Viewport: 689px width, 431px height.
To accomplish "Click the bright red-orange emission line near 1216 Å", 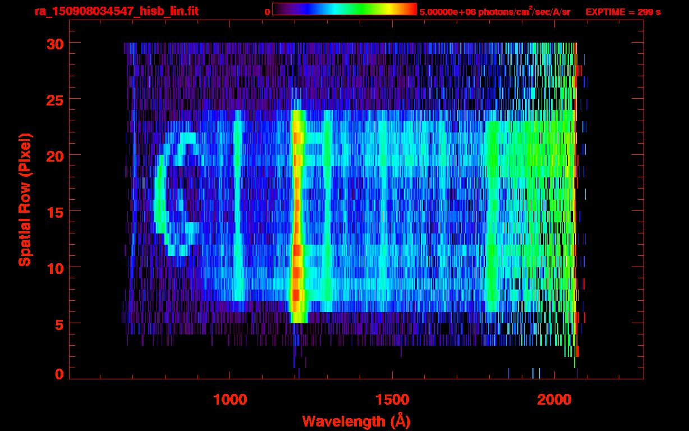I will coord(297,216).
